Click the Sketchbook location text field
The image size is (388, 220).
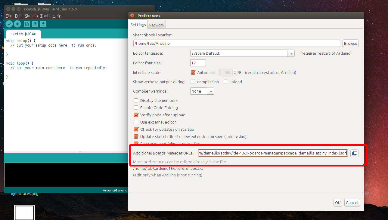[237, 43]
